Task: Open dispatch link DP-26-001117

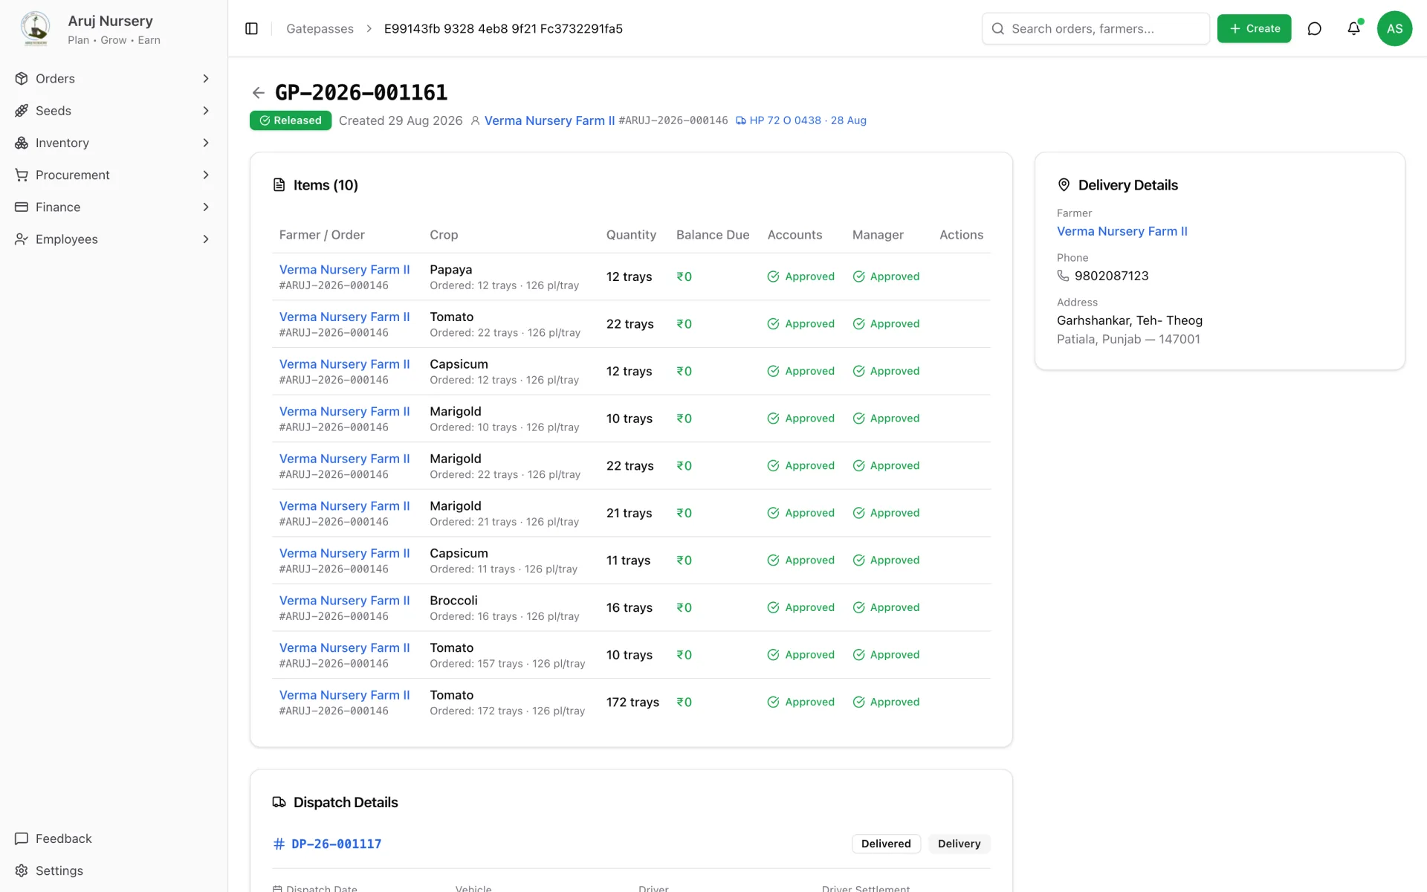Action: pos(336,844)
